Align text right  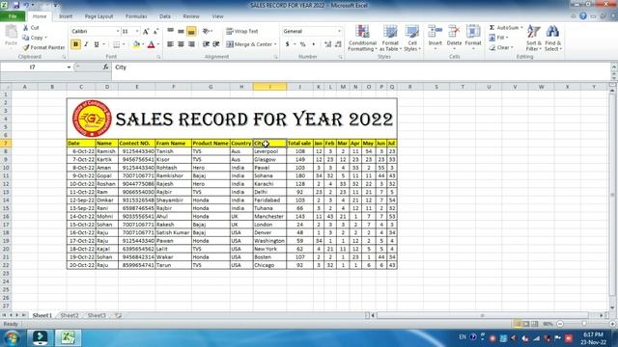(191, 44)
